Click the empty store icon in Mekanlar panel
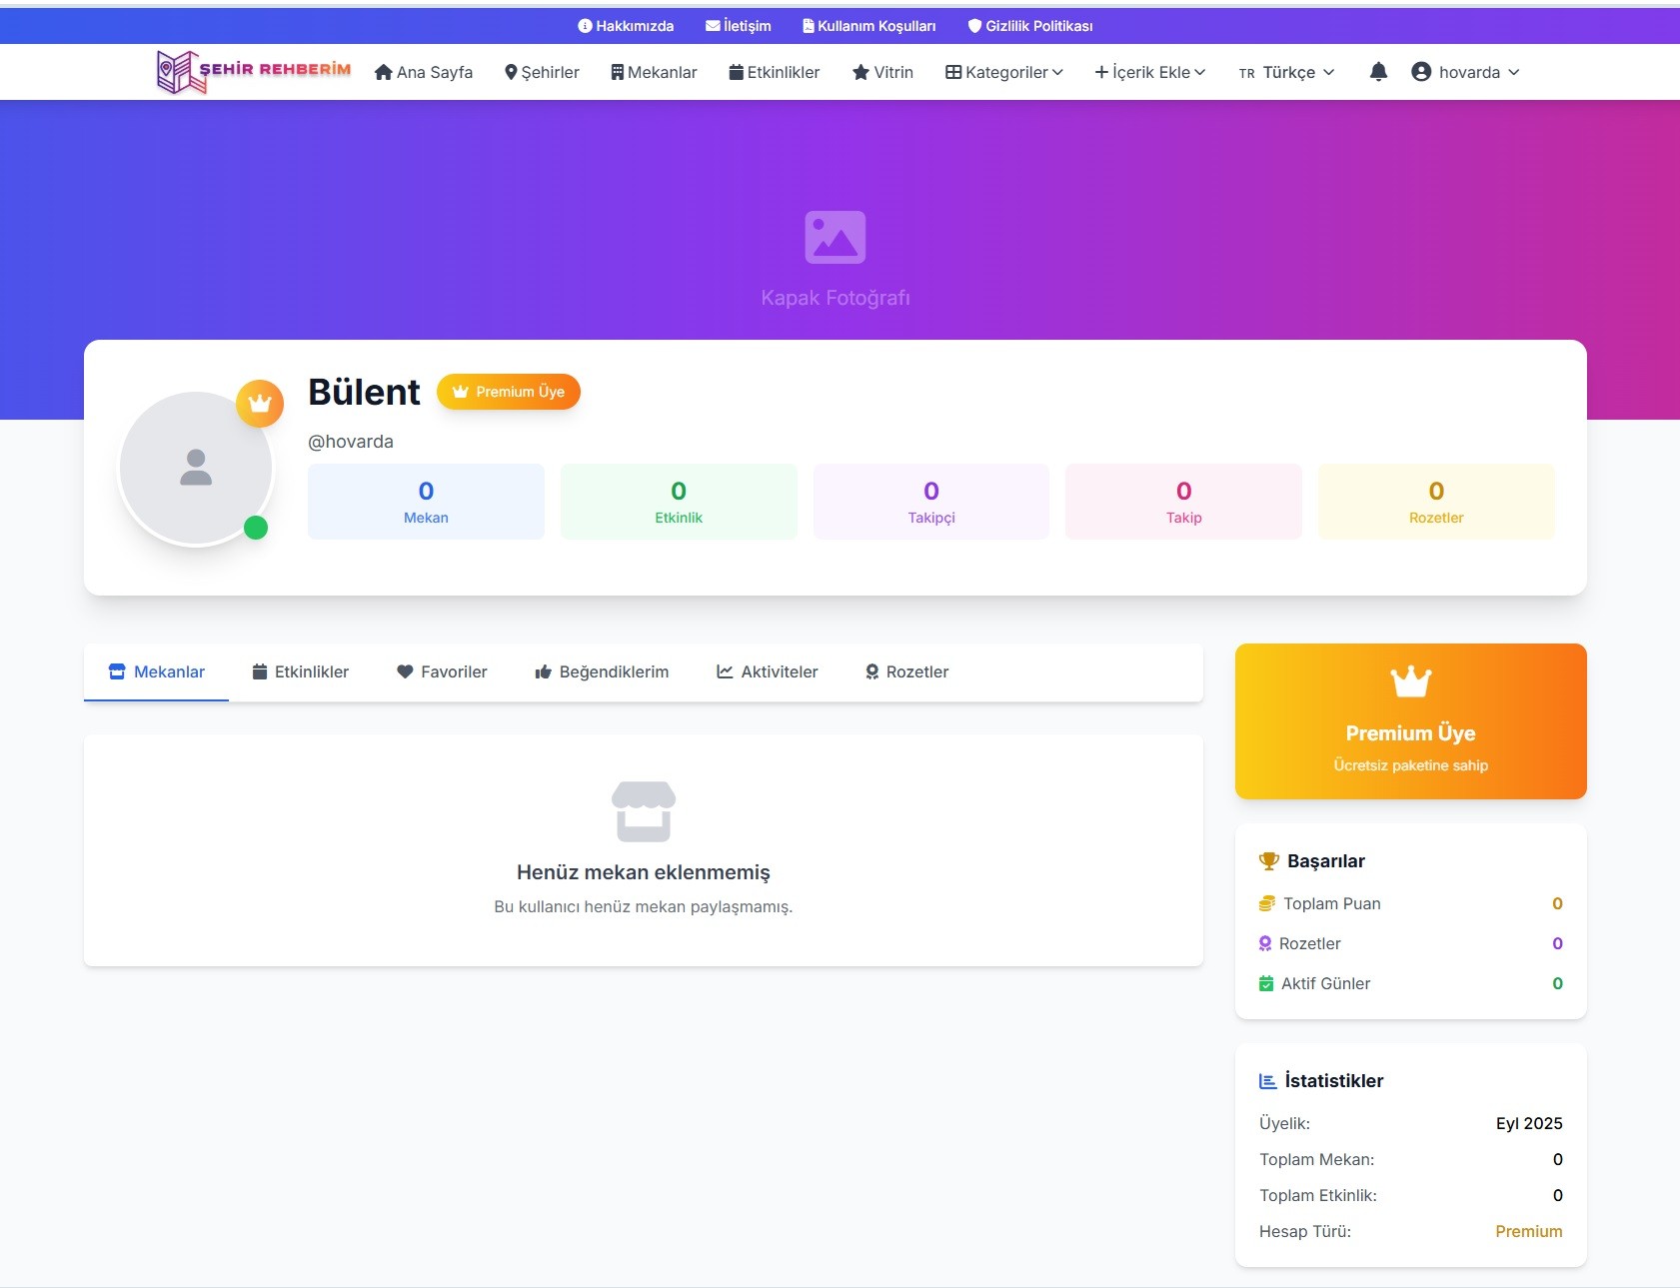 pos(643,810)
